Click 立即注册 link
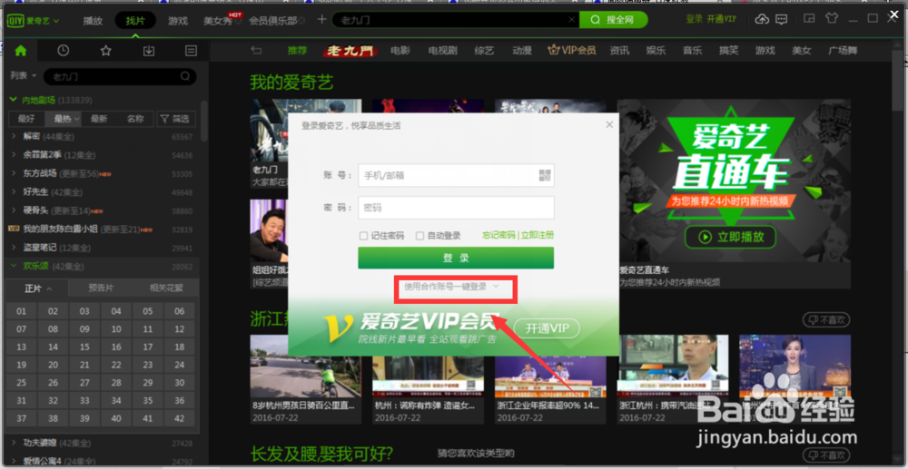This screenshot has height=469, width=908. (x=538, y=235)
